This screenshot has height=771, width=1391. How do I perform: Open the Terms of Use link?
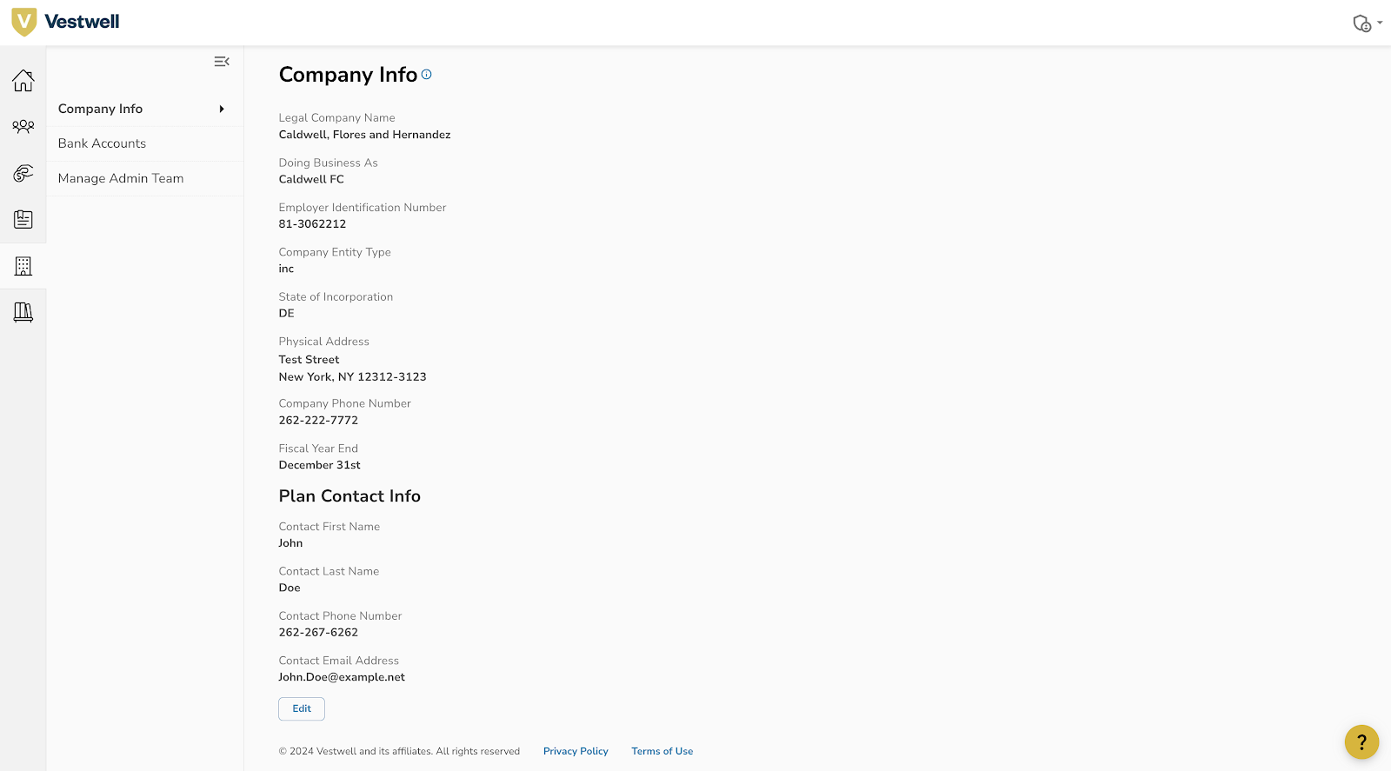pos(662,751)
